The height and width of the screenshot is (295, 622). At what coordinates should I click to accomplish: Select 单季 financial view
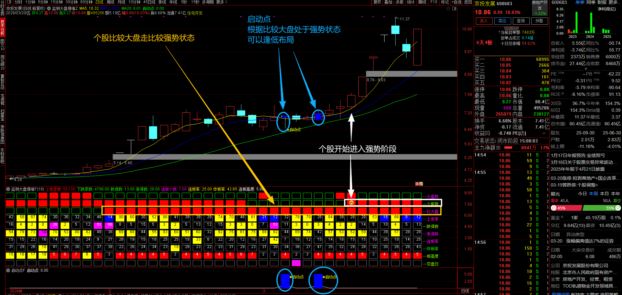pos(580,2)
